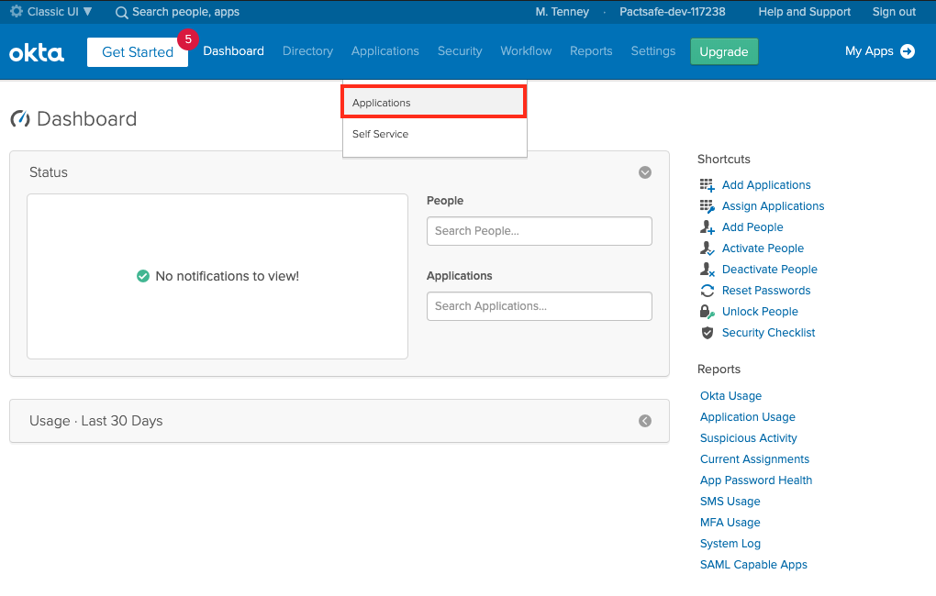This screenshot has height=596, width=936.
Task: Click the Unlock People shortcut link
Action: pos(760,312)
